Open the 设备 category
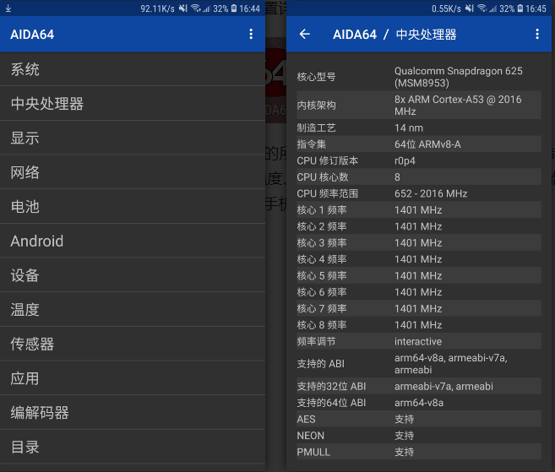Image resolution: width=555 pixels, height=472 pixels. (133, 275)
